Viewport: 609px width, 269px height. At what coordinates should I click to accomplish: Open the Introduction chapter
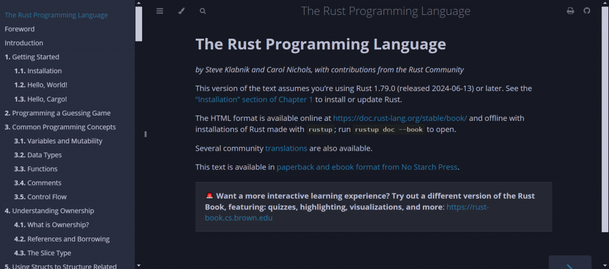(x=24, y=43)
